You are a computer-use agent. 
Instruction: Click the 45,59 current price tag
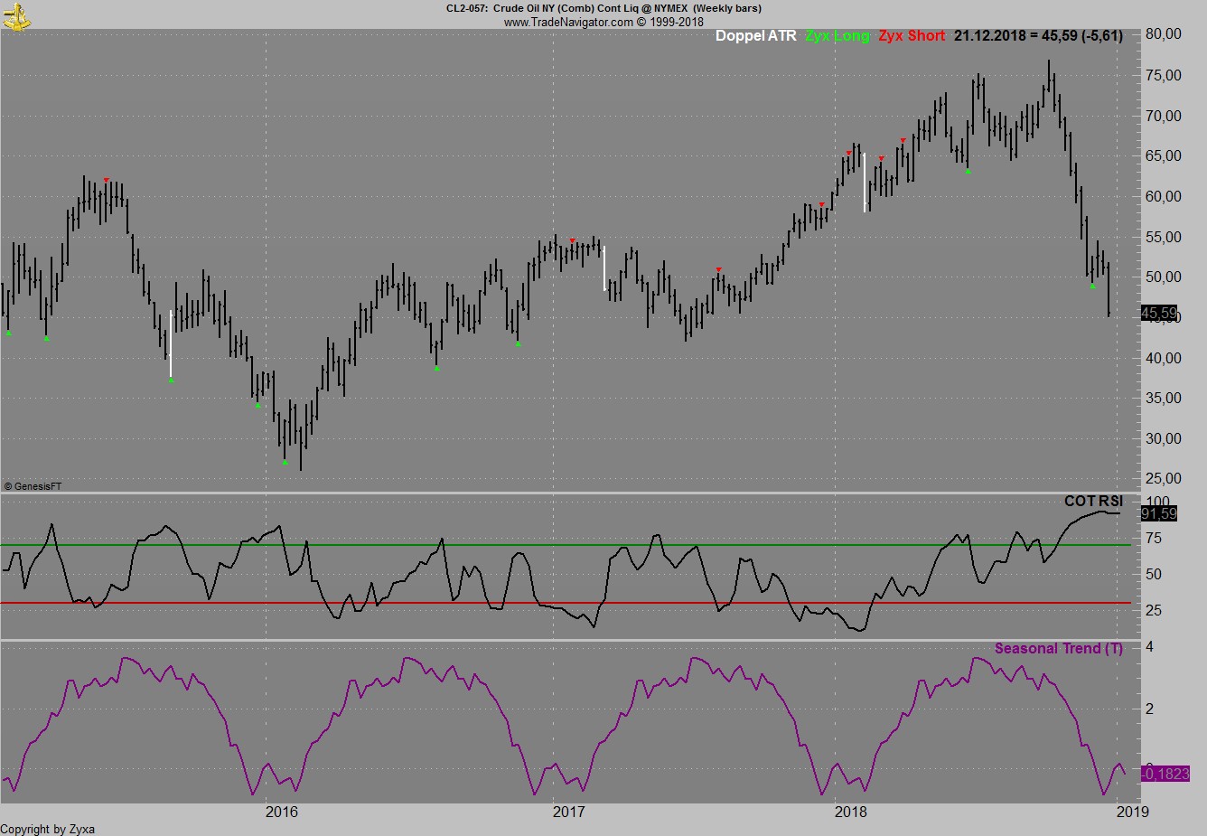tap(1159, 314)
